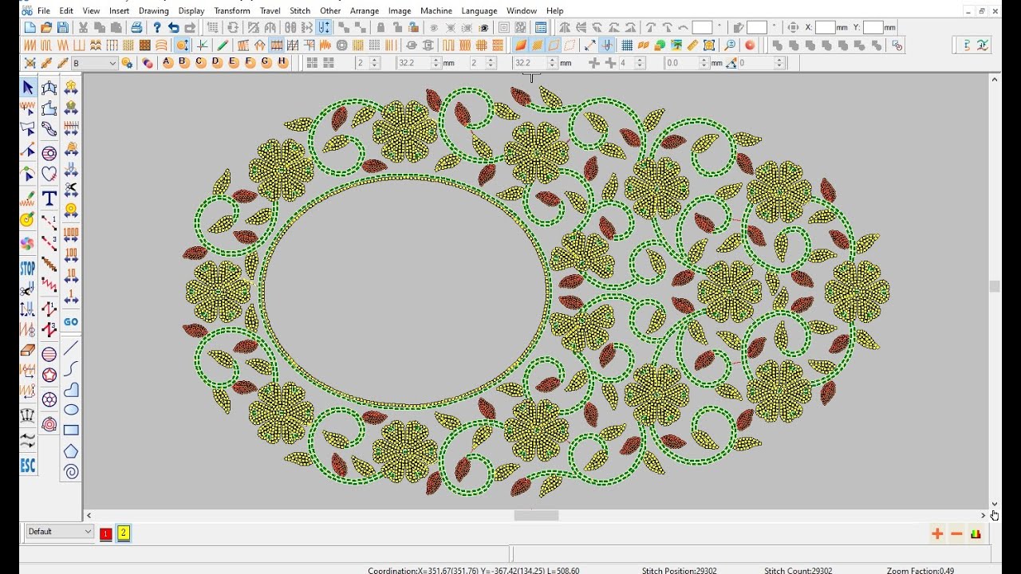
Task: Open the Stitch menu
Action: (x=300, y=10)
